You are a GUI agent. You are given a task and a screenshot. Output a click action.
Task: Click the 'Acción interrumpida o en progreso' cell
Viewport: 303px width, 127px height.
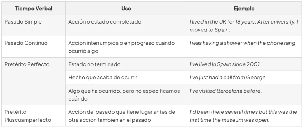126,47
